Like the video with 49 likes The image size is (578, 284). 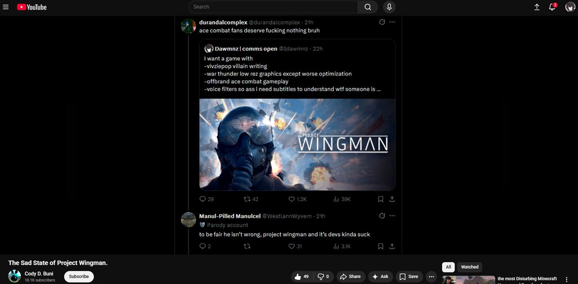point(302,276)
